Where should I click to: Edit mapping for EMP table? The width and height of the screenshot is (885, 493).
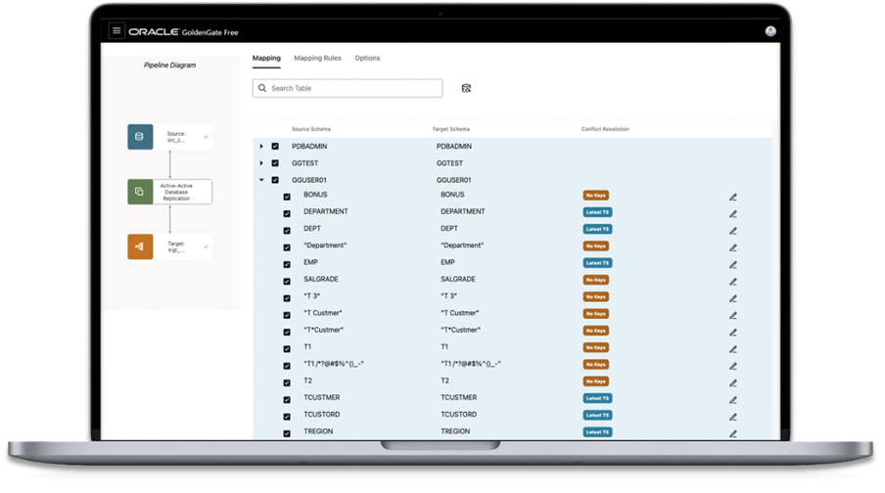tap(732, 264)
